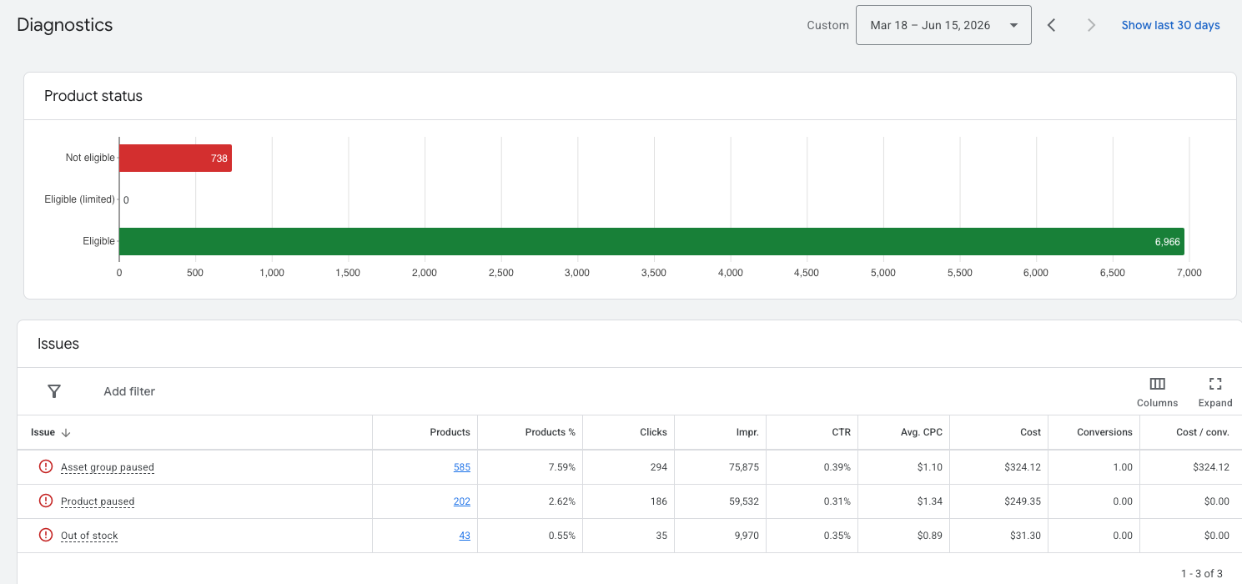
Task: Open 585 products link
Action: [462, 467]
